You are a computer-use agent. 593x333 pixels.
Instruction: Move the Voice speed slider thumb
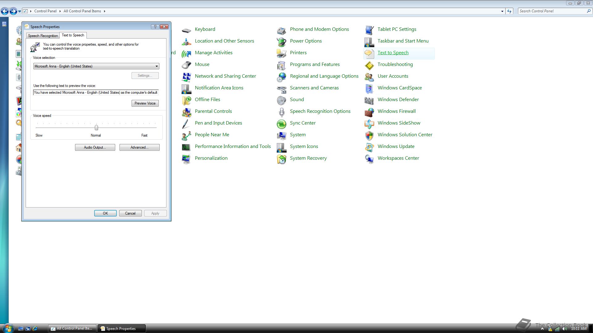click(x=96, y=127)
